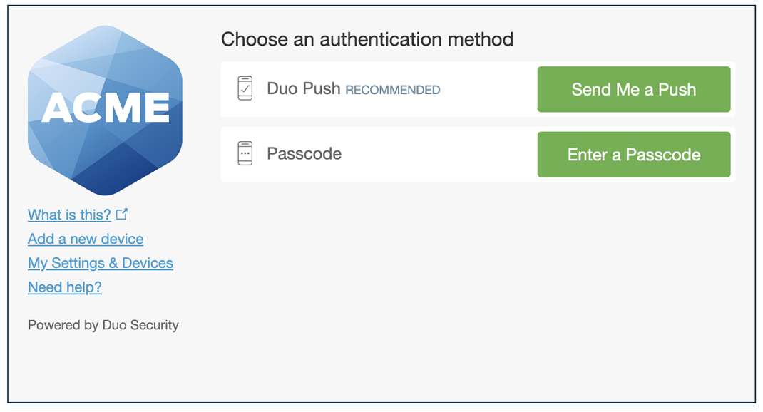
Task: Open My Settings & Devices
Action: [100, 263]
